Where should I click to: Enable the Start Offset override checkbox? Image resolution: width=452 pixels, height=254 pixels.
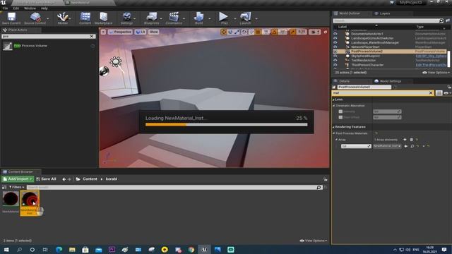click(340, 117)
